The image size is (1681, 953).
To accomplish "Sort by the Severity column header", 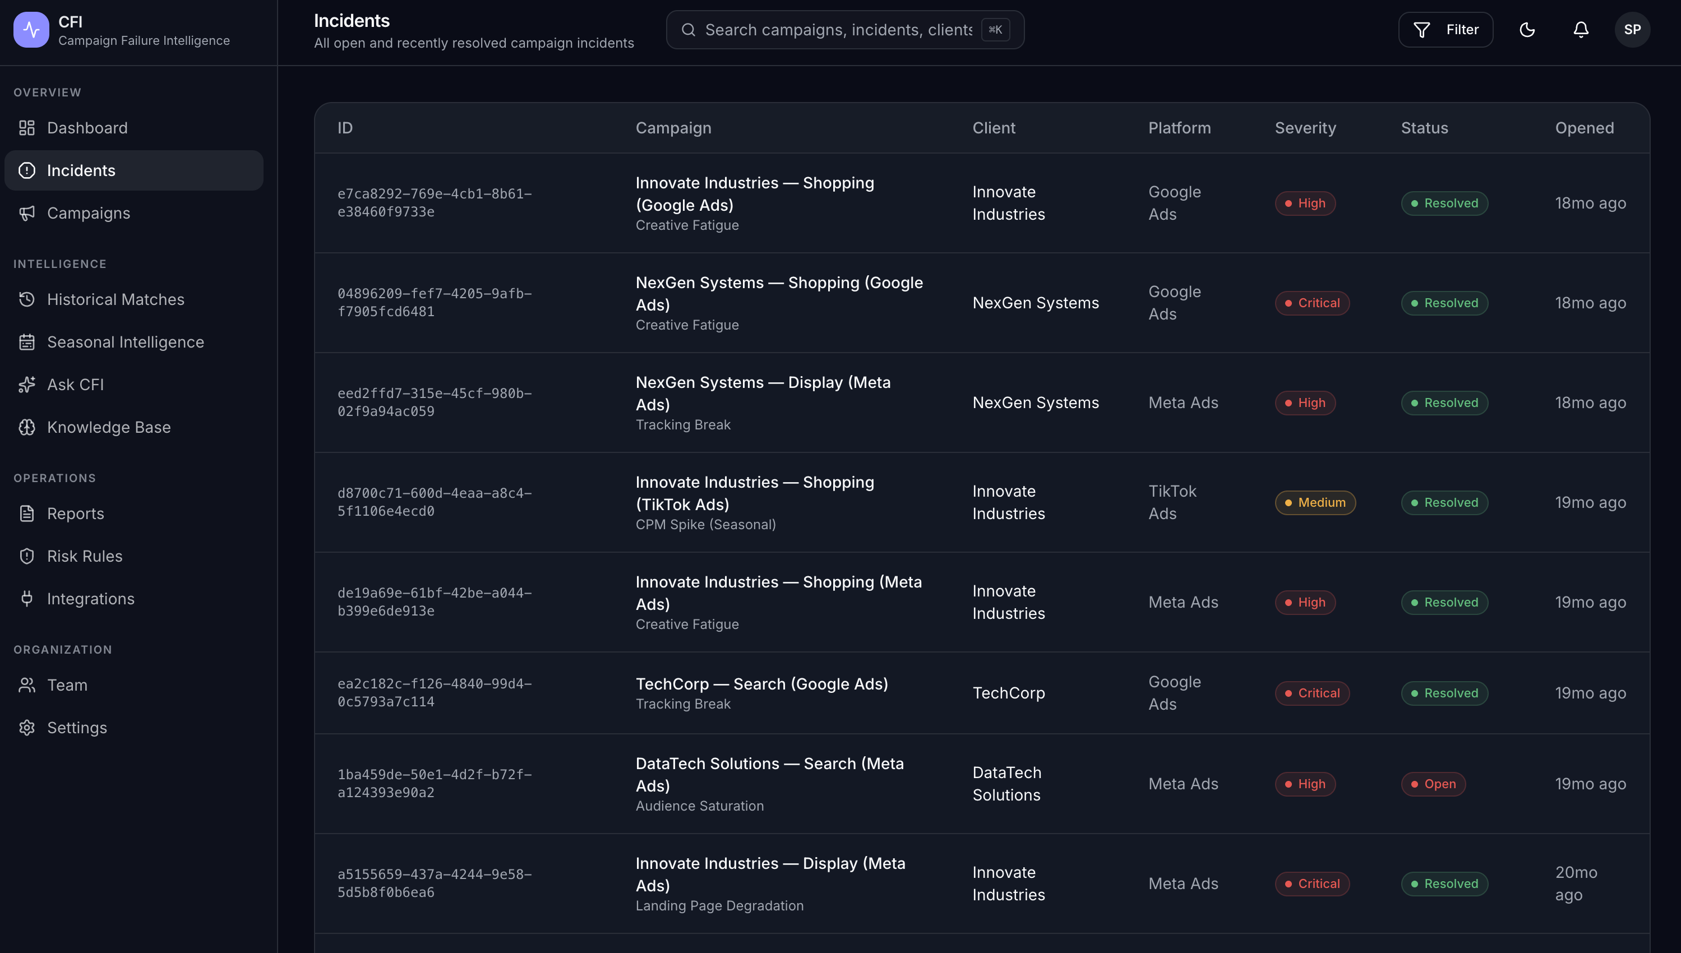I will [x=1305, y=128].
